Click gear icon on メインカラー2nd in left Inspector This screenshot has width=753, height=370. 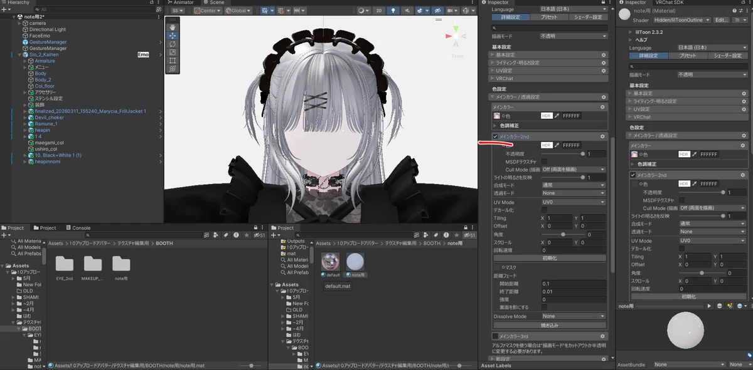(603, 136)
